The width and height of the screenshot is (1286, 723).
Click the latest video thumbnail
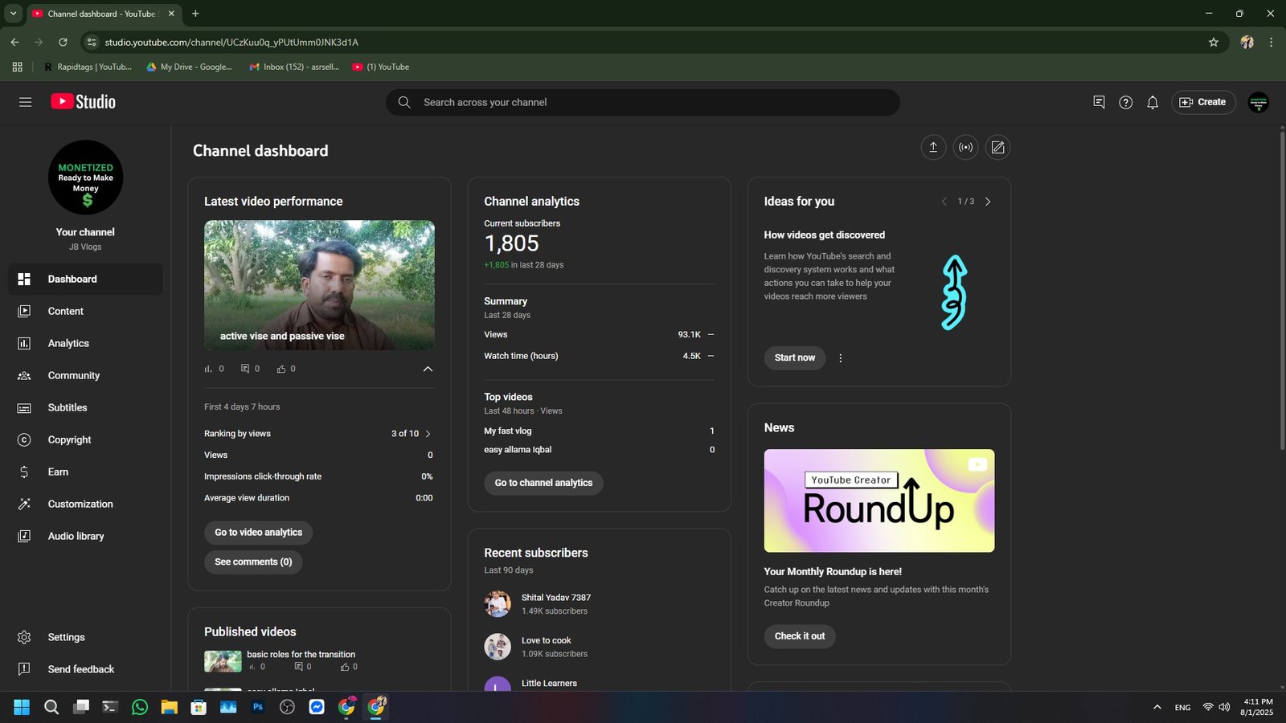(319, 285)
